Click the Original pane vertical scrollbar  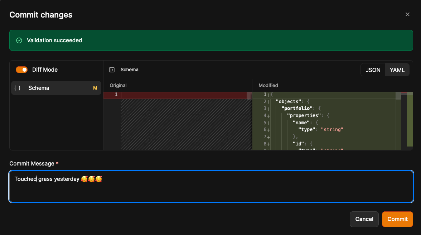pyautogui.click(x=249, y=95)
